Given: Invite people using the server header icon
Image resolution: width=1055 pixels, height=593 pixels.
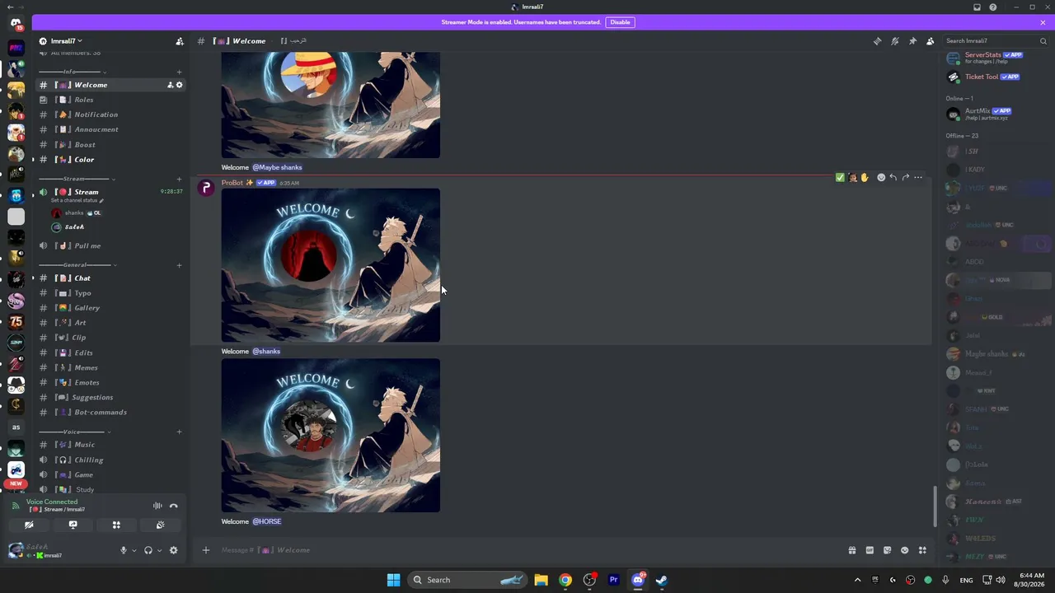Looking at the screenshot, I should point(180,41).
